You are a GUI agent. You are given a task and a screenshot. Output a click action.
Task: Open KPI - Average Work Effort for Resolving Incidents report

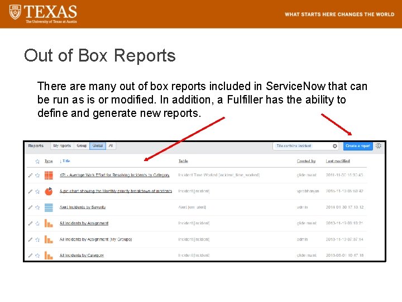coord(114,175)
